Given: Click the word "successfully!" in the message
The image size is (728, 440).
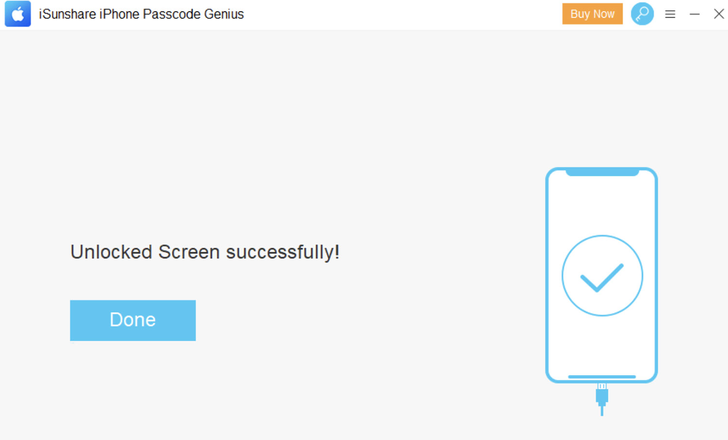Looking at the screenshot, I should pyautogui.click(x=283, y=252).
